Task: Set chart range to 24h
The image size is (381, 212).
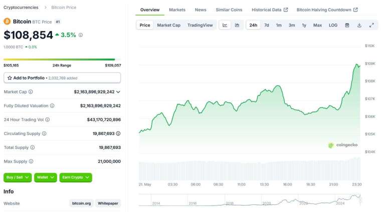Action: (x=253, y=25)
